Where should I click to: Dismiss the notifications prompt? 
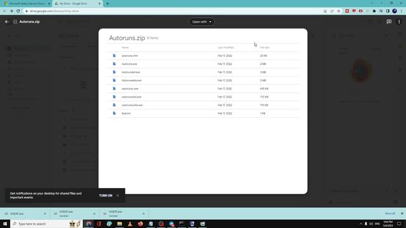118,196
